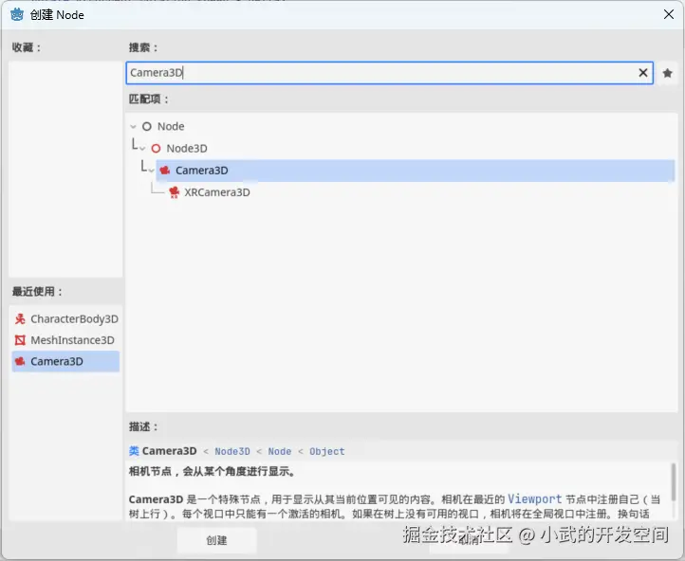The width and height of the screenshot is (685, 561).
Task: Collapse the Camera3D tree chevron
Action: coord(151,171)
